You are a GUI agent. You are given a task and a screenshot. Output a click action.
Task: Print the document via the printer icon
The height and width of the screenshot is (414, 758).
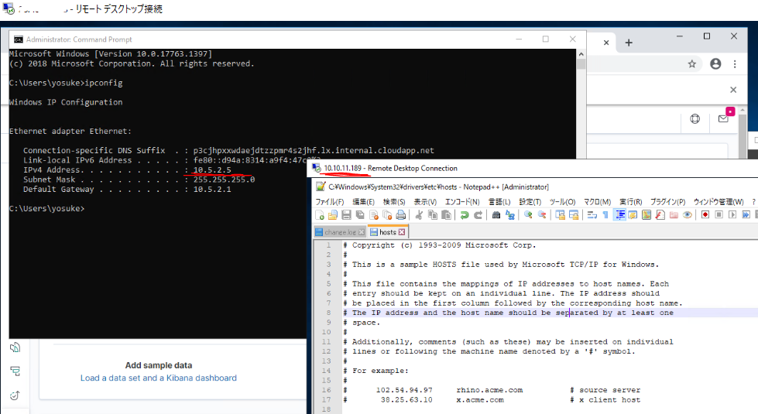[401, 215]
